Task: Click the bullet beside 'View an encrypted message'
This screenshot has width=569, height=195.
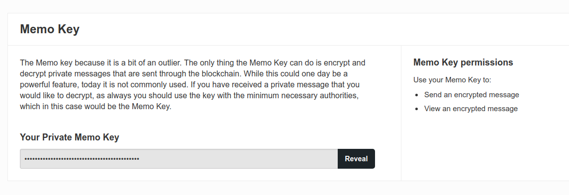Action: click(417, 109)
